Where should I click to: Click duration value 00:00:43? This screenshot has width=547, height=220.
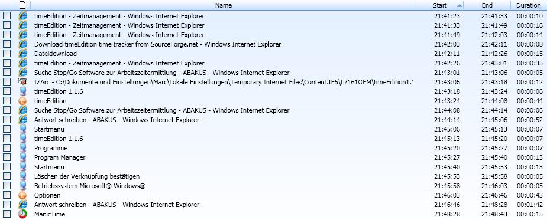coord(530,195)
